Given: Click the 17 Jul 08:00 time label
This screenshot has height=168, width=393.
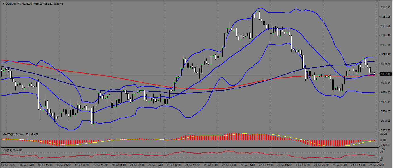Looking at the screenshot, I should pos(82,165).
